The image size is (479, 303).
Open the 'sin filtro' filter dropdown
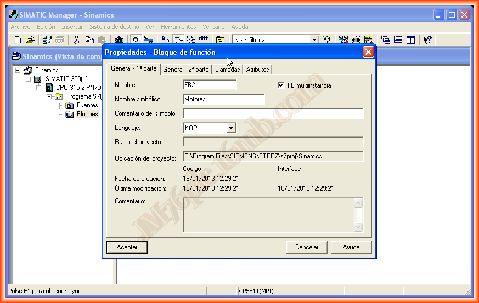tap(314, 39)
